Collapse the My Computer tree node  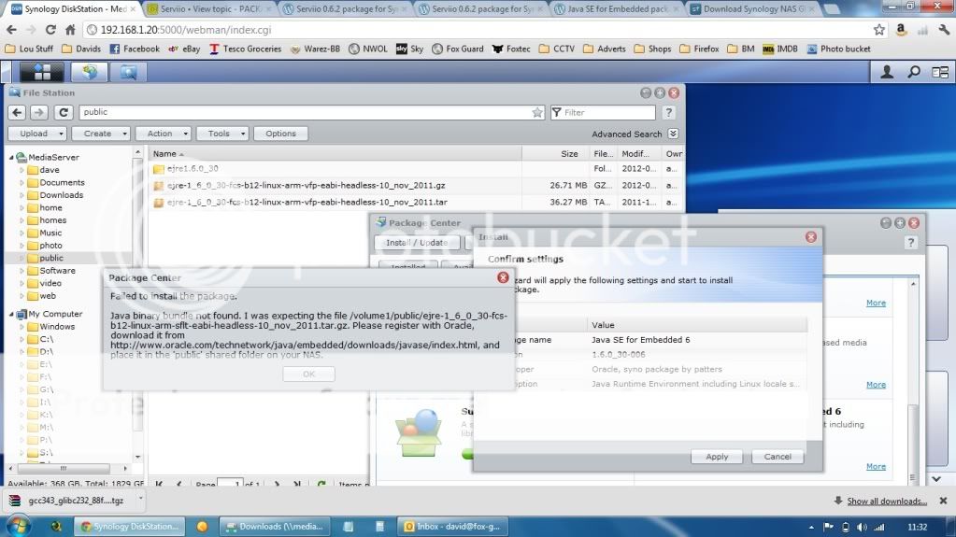coord(11,314)
